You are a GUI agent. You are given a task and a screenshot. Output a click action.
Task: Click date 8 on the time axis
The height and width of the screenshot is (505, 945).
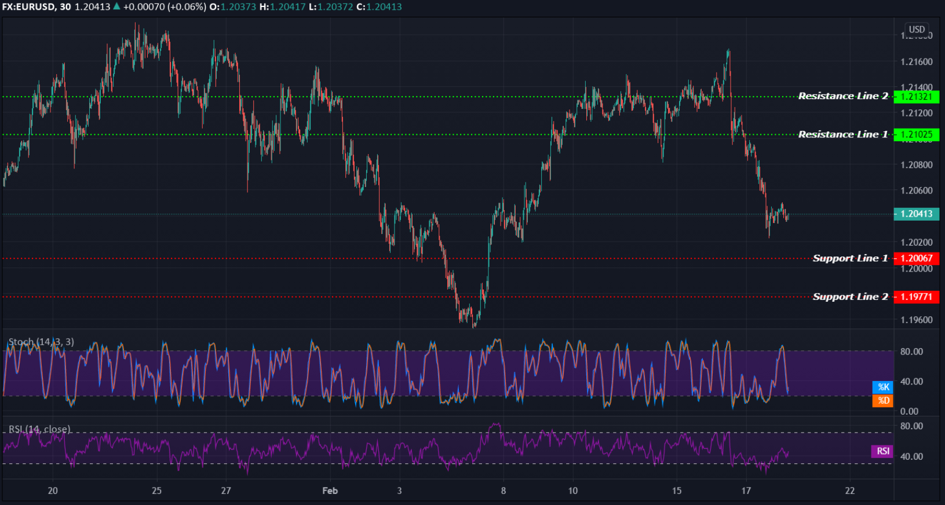pos(503,491)
